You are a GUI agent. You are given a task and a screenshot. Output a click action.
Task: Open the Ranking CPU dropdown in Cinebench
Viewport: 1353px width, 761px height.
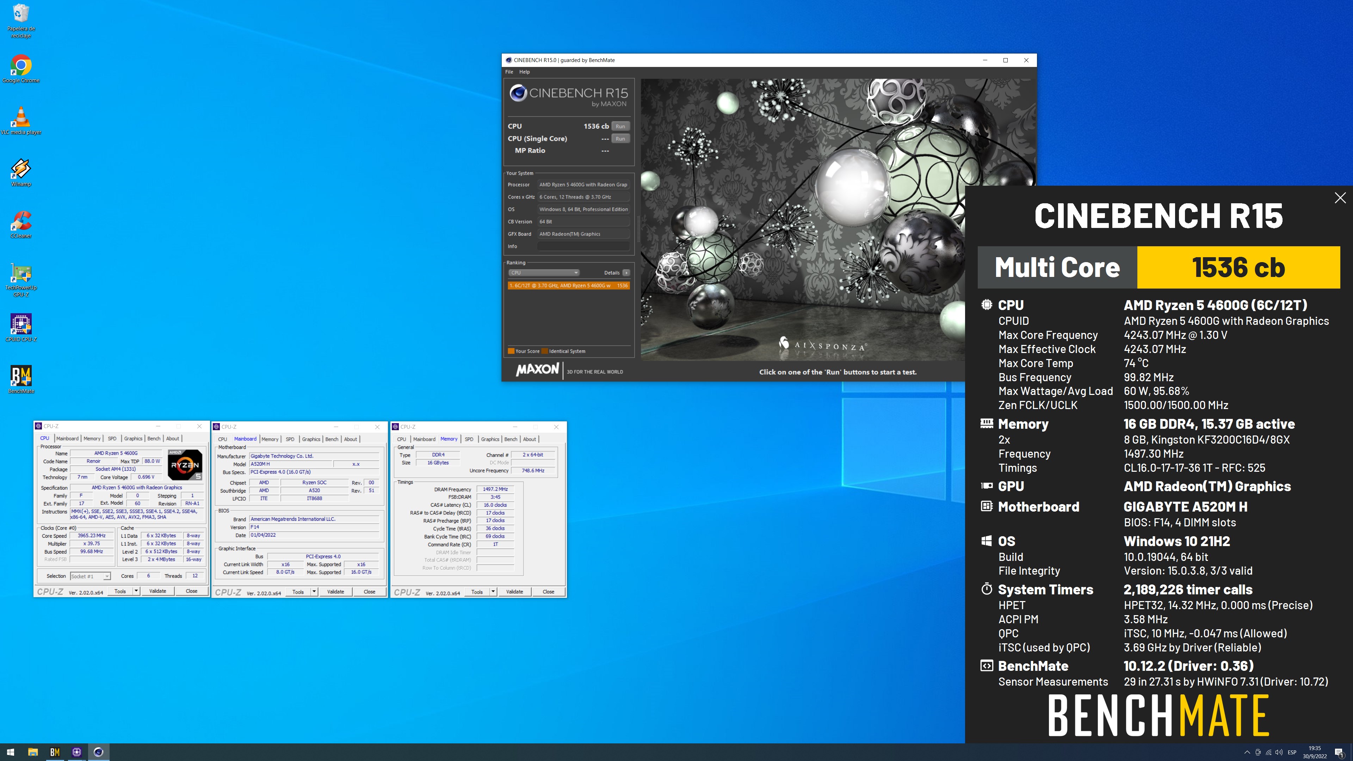pos(544,273)
